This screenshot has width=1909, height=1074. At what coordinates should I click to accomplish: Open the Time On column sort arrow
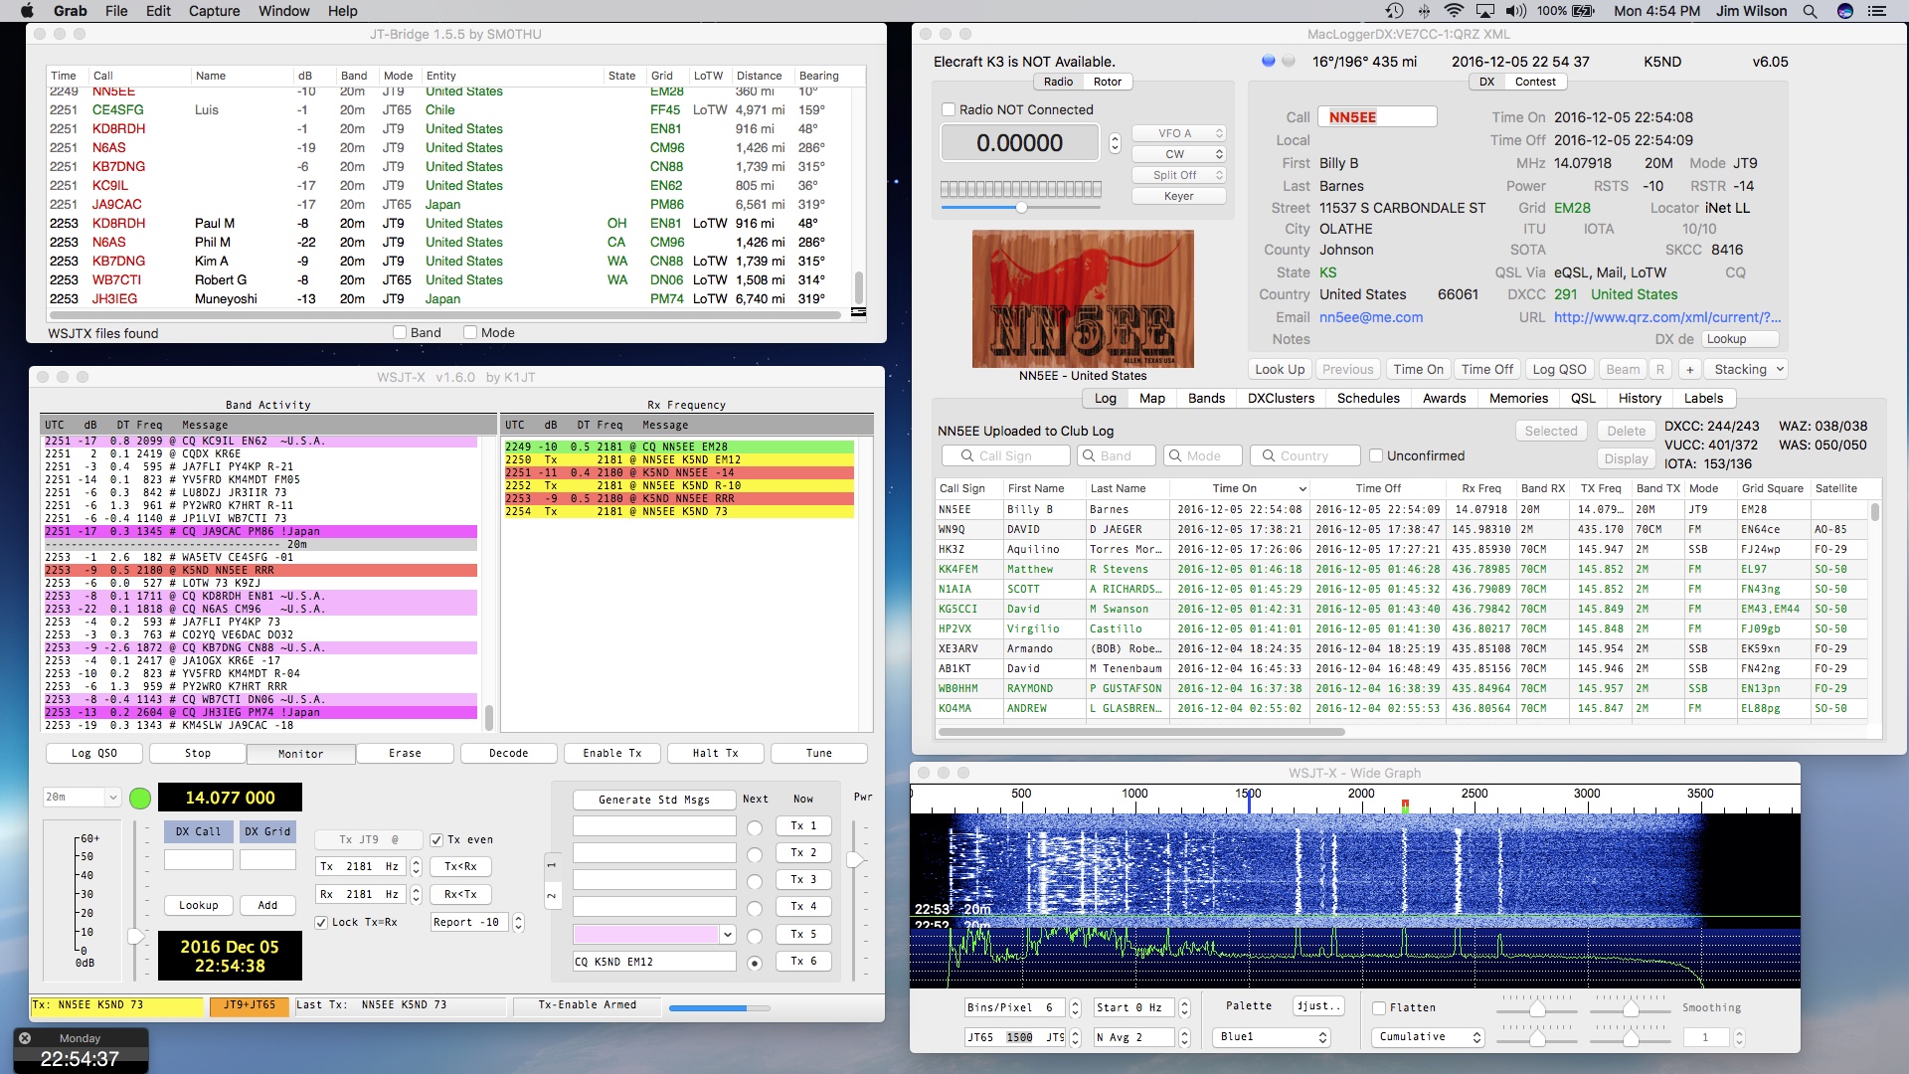(1302, 488)
